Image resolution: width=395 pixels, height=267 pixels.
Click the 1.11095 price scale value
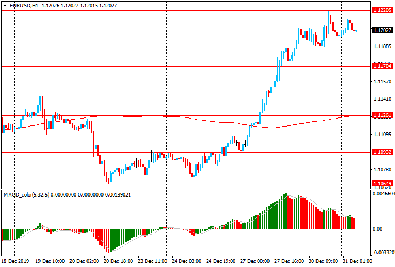pos(382,135)
